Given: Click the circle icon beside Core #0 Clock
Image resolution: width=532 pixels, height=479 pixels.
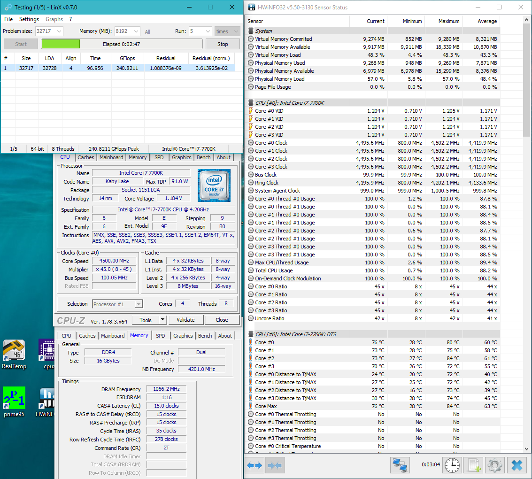Looking at the screenshot, I should click(251, 143).
